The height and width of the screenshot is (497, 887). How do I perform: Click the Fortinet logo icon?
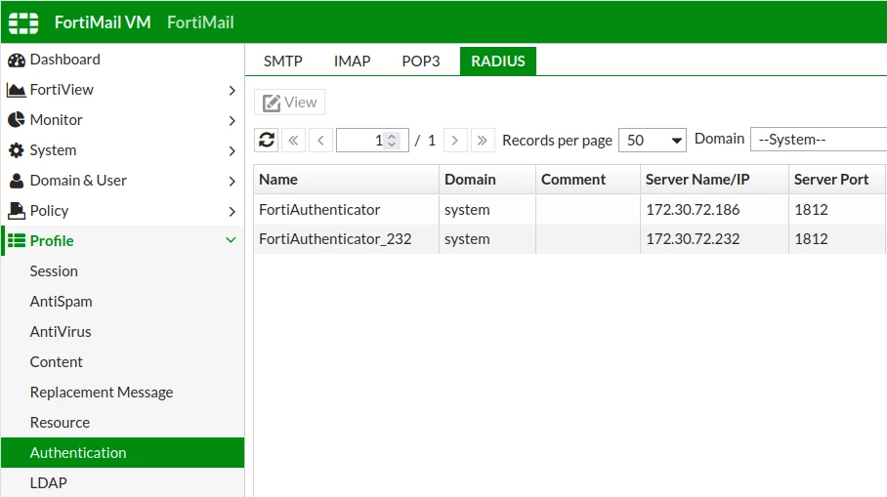[x=23, y=22]
